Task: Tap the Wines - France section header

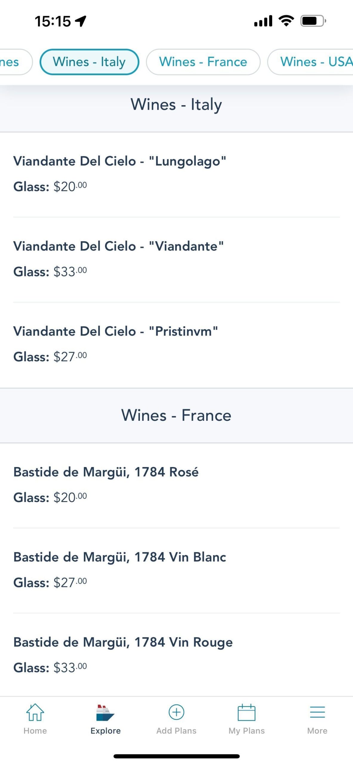Action: tap(176, 415)
